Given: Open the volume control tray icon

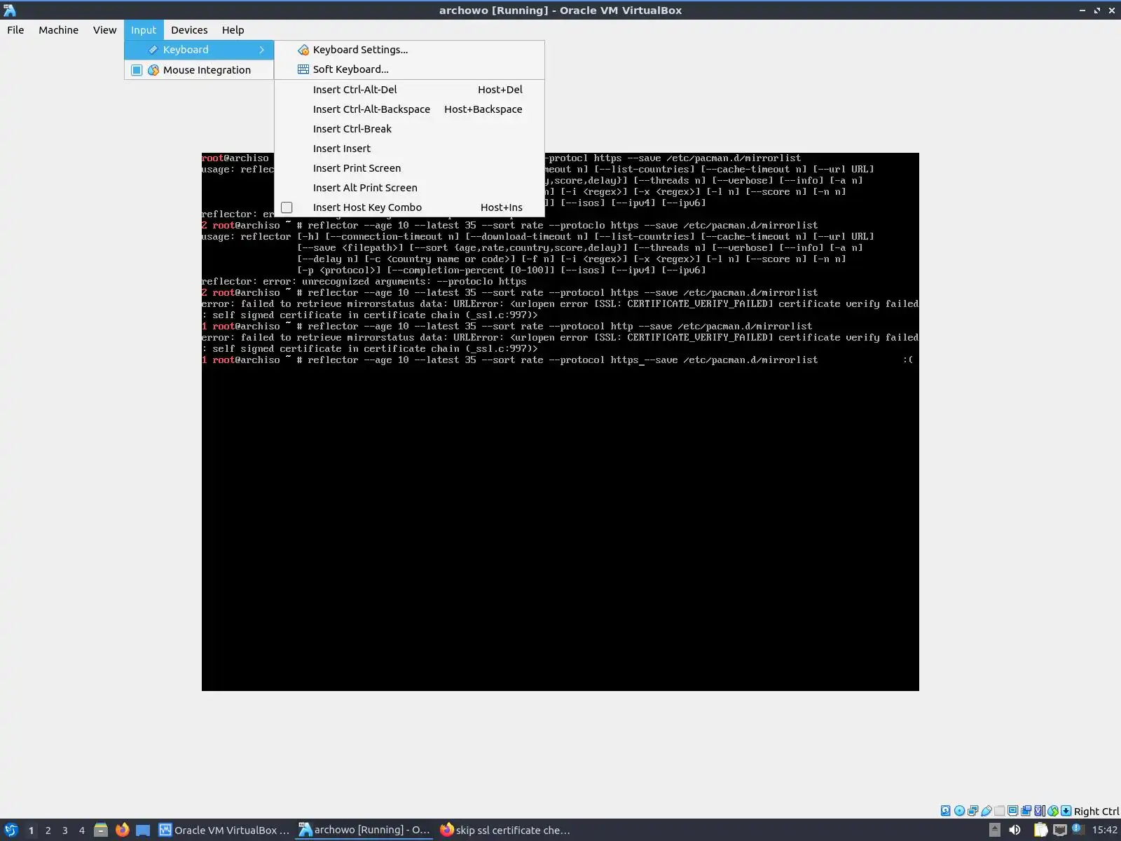Looking at the screenshot, I should pos(1015,830).
